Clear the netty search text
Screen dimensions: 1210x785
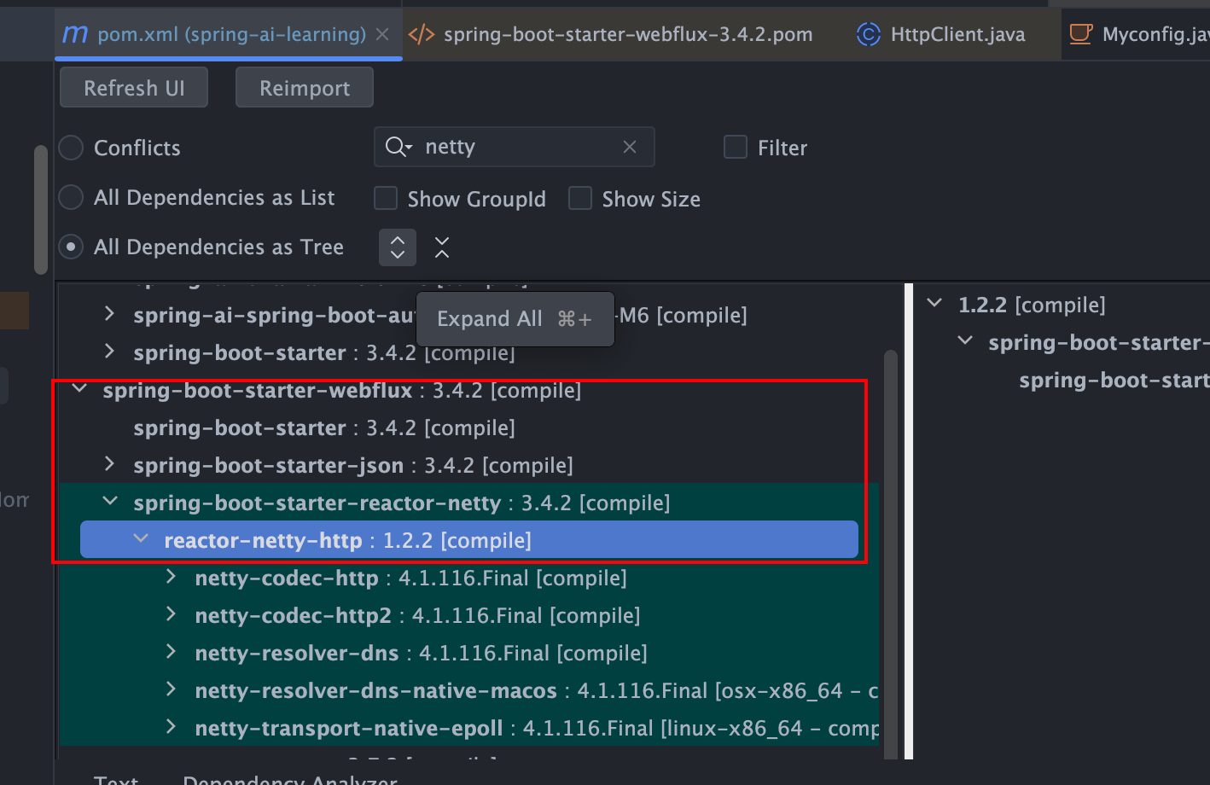[630, 147]
